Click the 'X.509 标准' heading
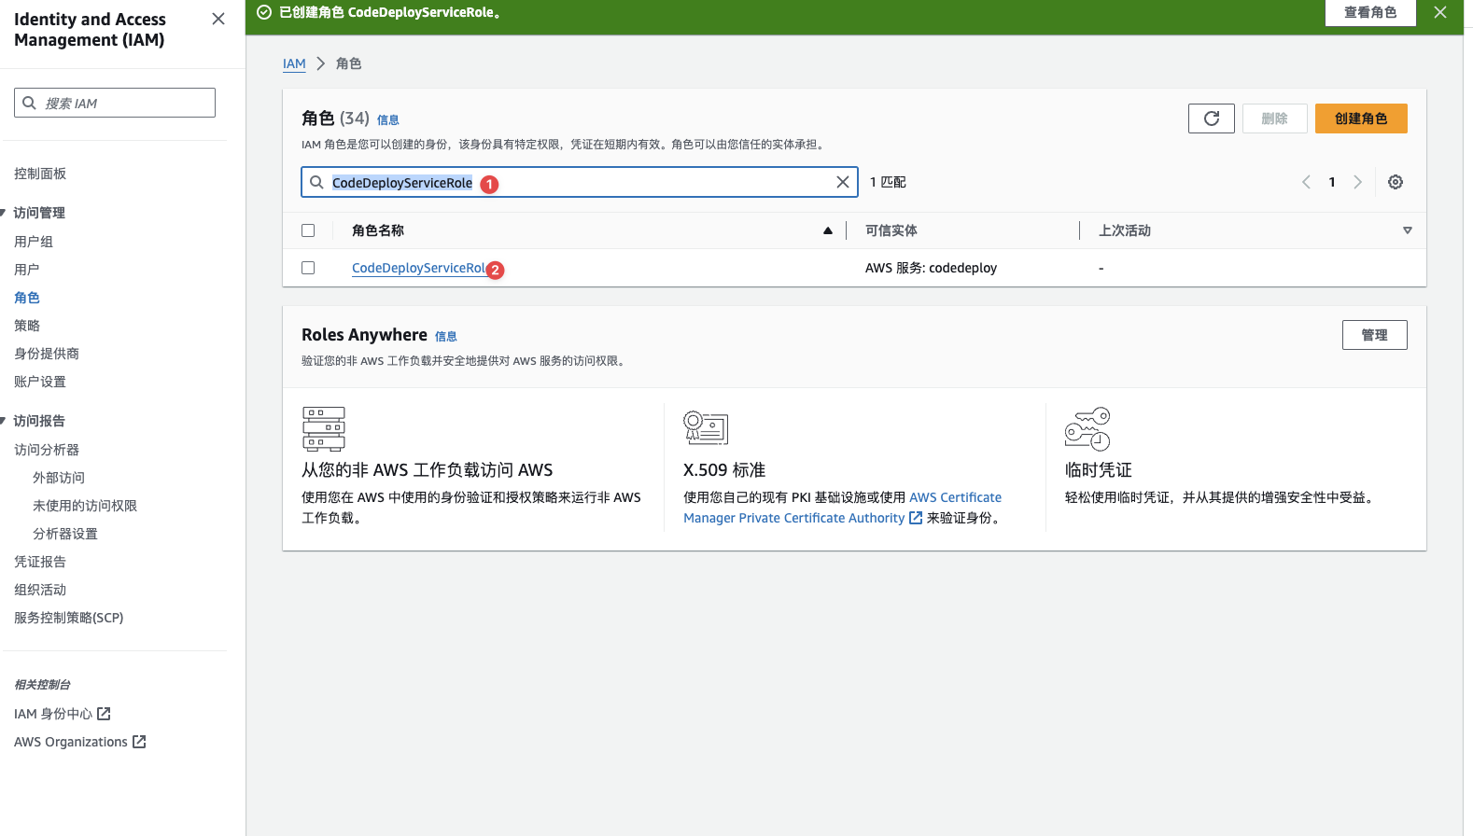Screen dimensions: 1473x836 (x=724, y=470)
